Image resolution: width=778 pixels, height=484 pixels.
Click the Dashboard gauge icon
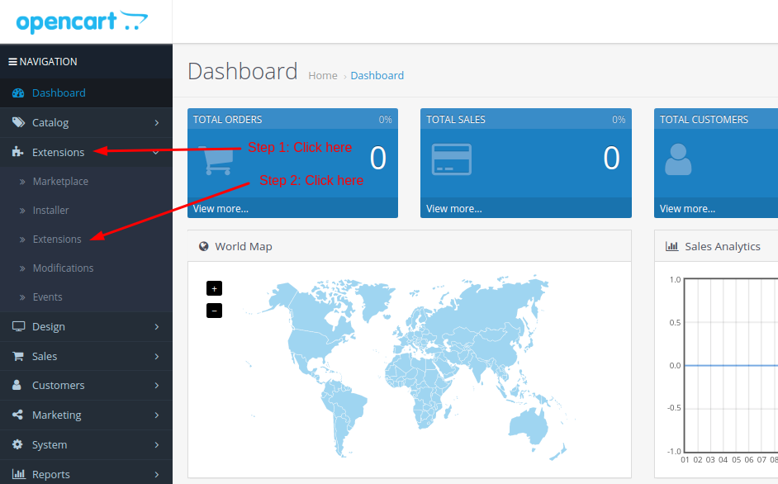[x=18, y=93]
